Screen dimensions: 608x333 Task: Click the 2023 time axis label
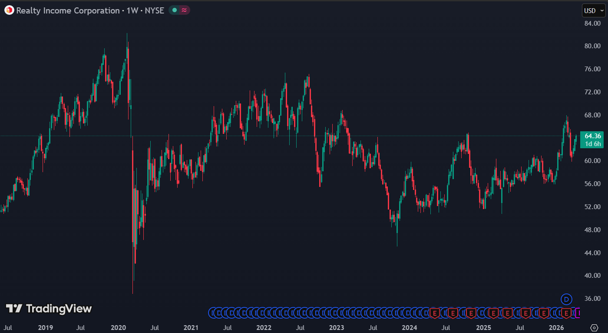[x=337, y=327]
